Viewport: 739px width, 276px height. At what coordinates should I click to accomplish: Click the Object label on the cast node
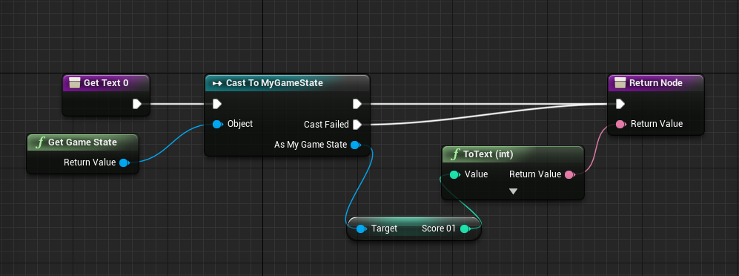[x=240, y=124]
